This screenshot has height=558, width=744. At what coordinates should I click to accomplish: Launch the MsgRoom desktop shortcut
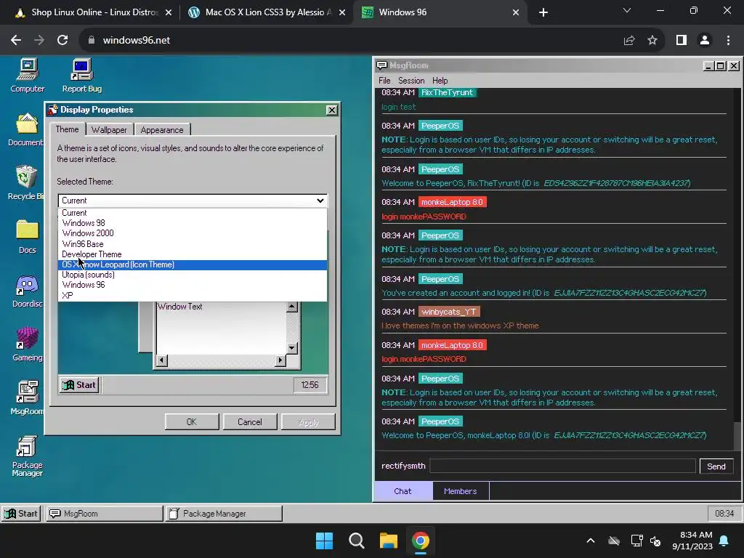click(x=27, y=397)
